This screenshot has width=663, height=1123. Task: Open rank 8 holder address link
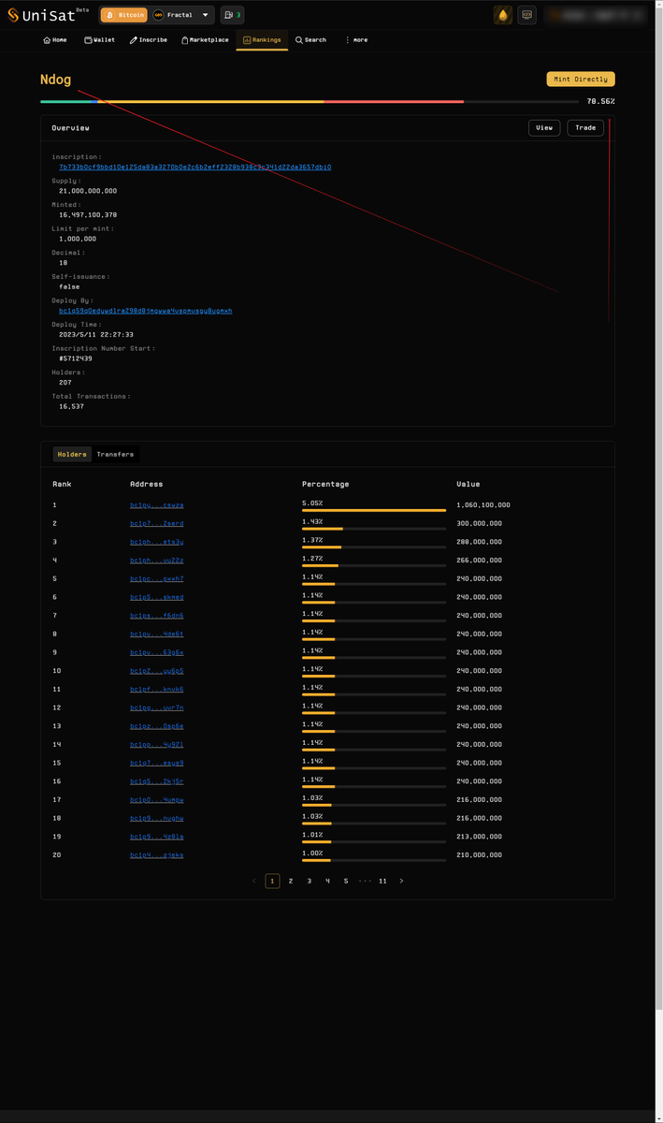coord(157,634)
